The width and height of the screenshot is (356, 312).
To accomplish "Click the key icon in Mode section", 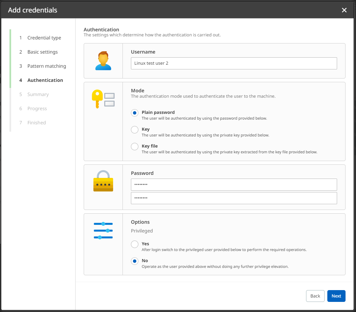I will (103, 99).
